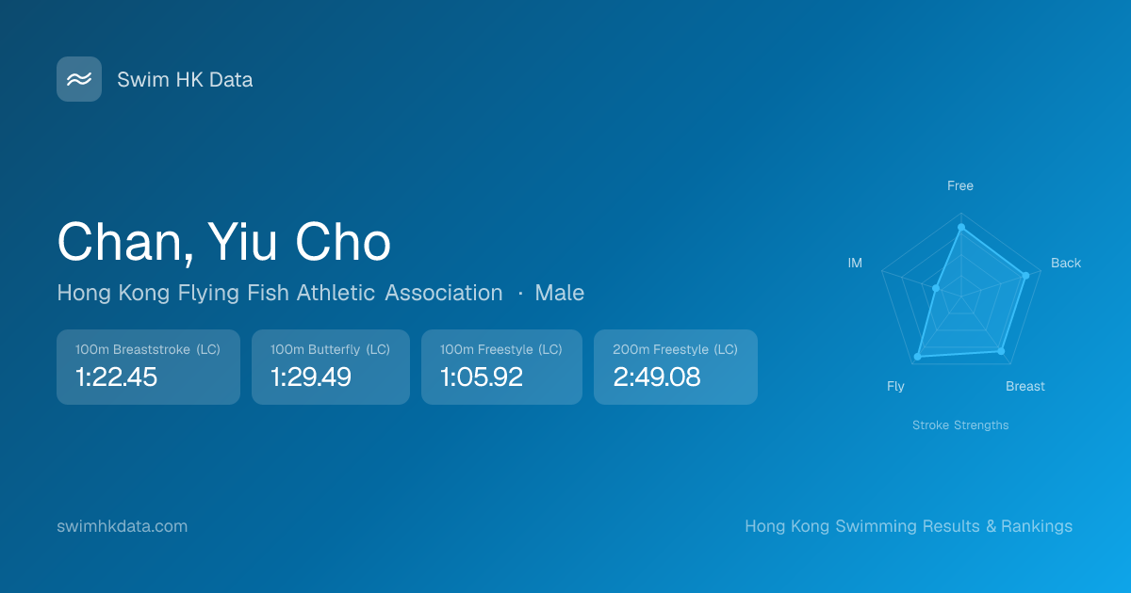Screen dimensions: 1131x593
Task: Click the Free data point on radar chart
Action: (x=961, y=228)
